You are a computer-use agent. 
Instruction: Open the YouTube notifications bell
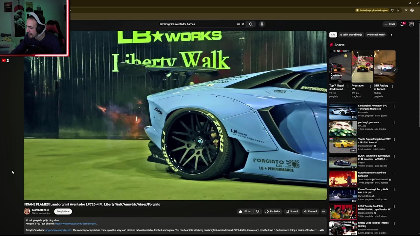(402, 24)
